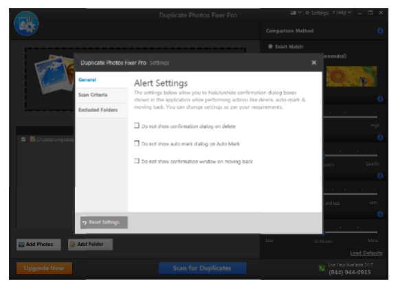The image size is (398, 299).
Task: Open the Excluded Folders tab
Action: [x=102, y=110]
